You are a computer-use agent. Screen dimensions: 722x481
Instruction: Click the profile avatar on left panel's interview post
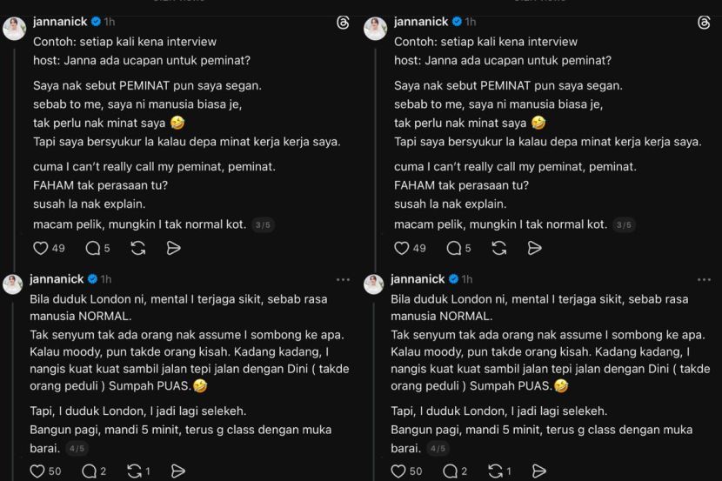[14, 28]
